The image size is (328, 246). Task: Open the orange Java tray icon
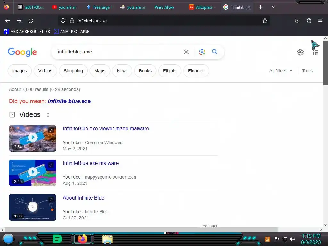(267, 239)
